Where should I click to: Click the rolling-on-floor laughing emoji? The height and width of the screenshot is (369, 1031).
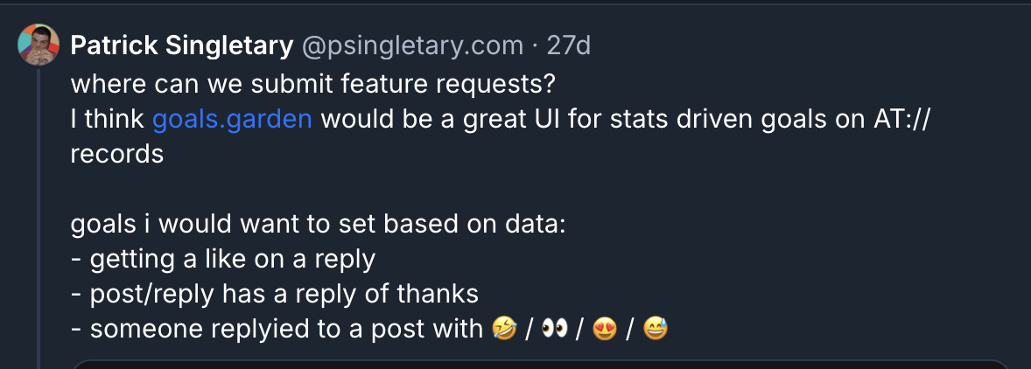(x=505, y=329)
